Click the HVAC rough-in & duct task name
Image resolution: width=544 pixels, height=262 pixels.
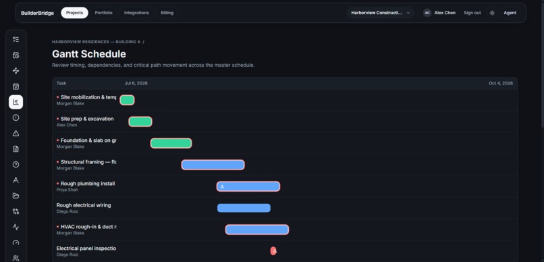88,227
